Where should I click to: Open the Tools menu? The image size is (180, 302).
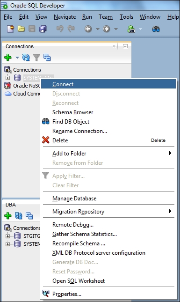[x=126, y=17]
